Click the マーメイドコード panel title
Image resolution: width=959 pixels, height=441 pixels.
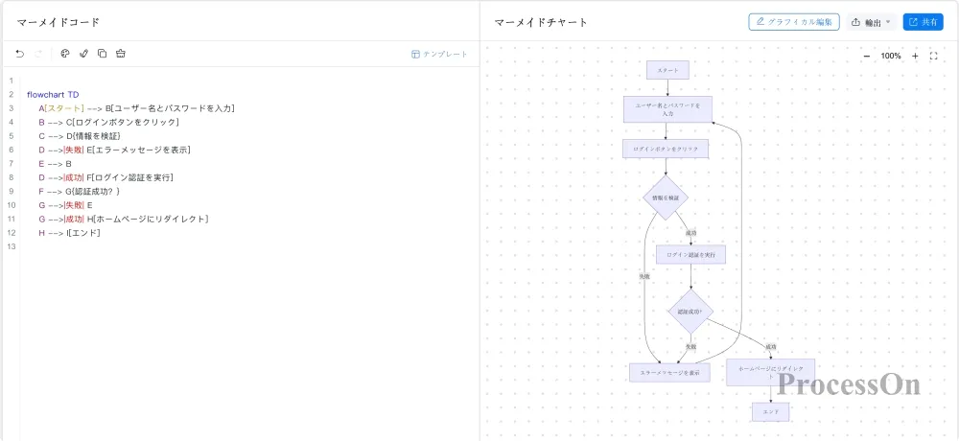[58, 22]
